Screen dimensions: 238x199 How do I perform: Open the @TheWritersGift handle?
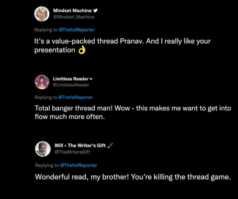click(72, 152)
